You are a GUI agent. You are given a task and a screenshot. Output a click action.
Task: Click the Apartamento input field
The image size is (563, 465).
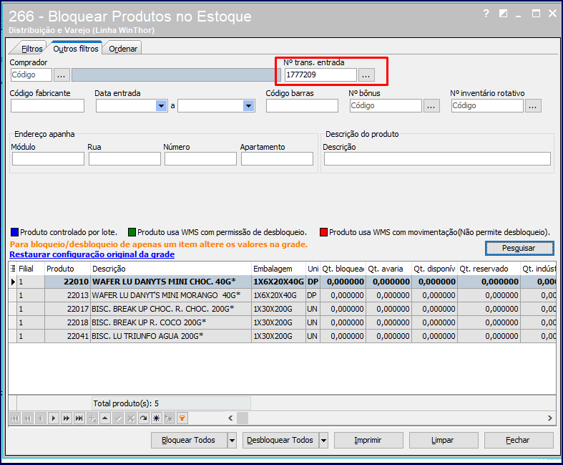click(x=277, y=158)
